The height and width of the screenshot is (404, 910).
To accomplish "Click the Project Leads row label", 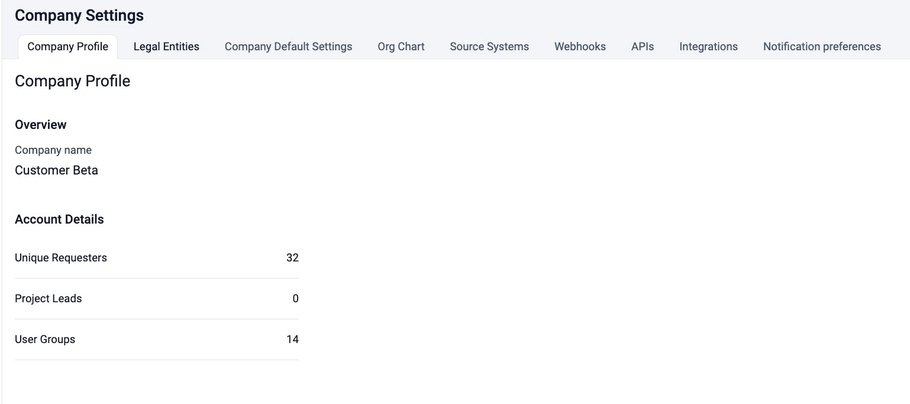I will (x=48, y=299).
